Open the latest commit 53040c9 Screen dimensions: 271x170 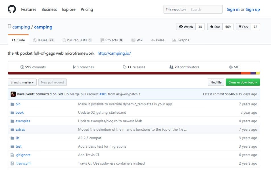(x=232, y=94)
